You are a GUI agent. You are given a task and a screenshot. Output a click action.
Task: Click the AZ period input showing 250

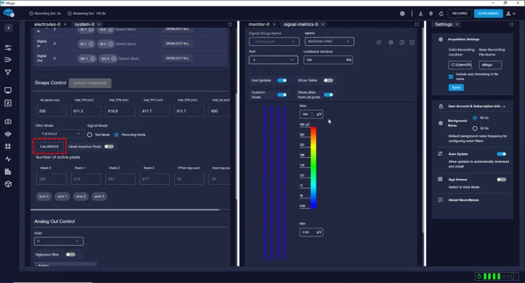(51, 111)
